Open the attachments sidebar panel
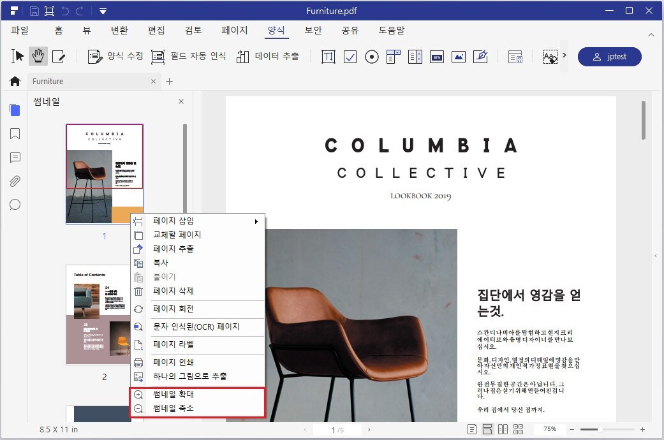Image resolution: width=664 pixels, height=440 pixels. tap(15, 181)
